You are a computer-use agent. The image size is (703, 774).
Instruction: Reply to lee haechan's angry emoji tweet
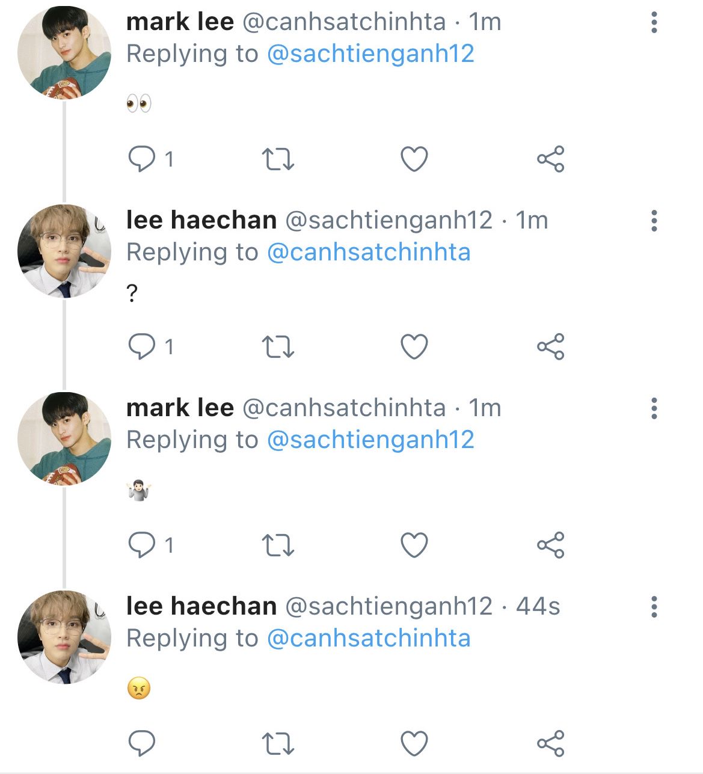point(142,744)
